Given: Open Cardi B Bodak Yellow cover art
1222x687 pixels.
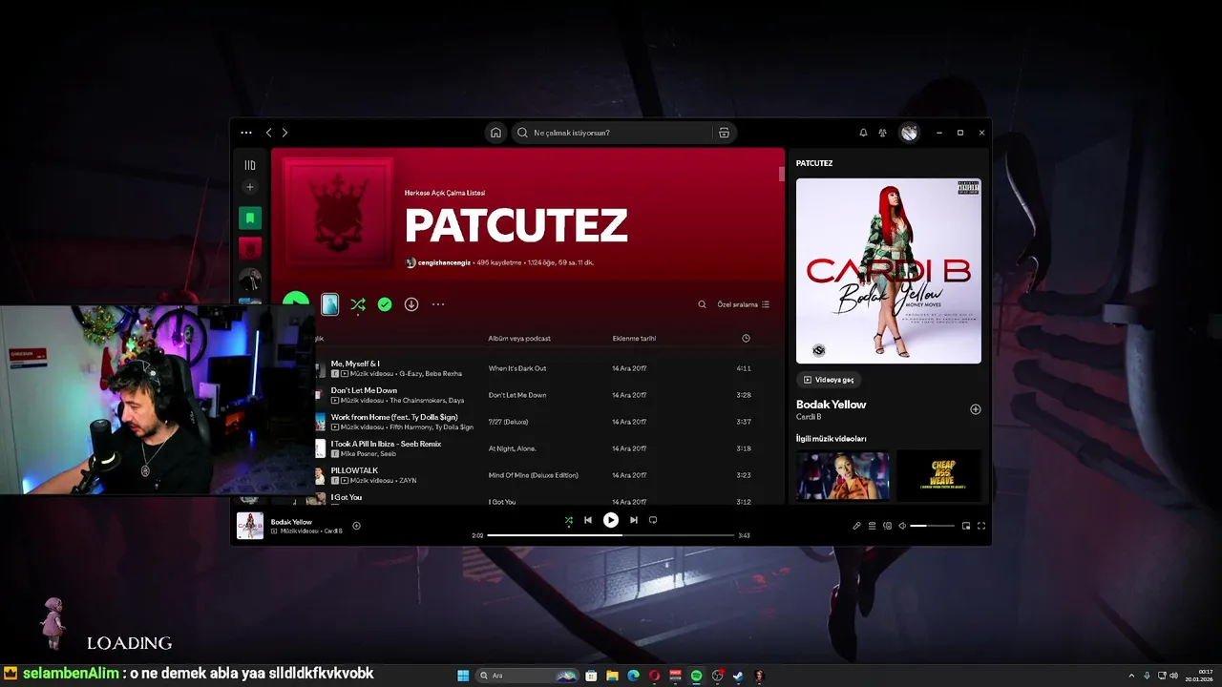Looking at the screenshot, I should pos(889,271).
